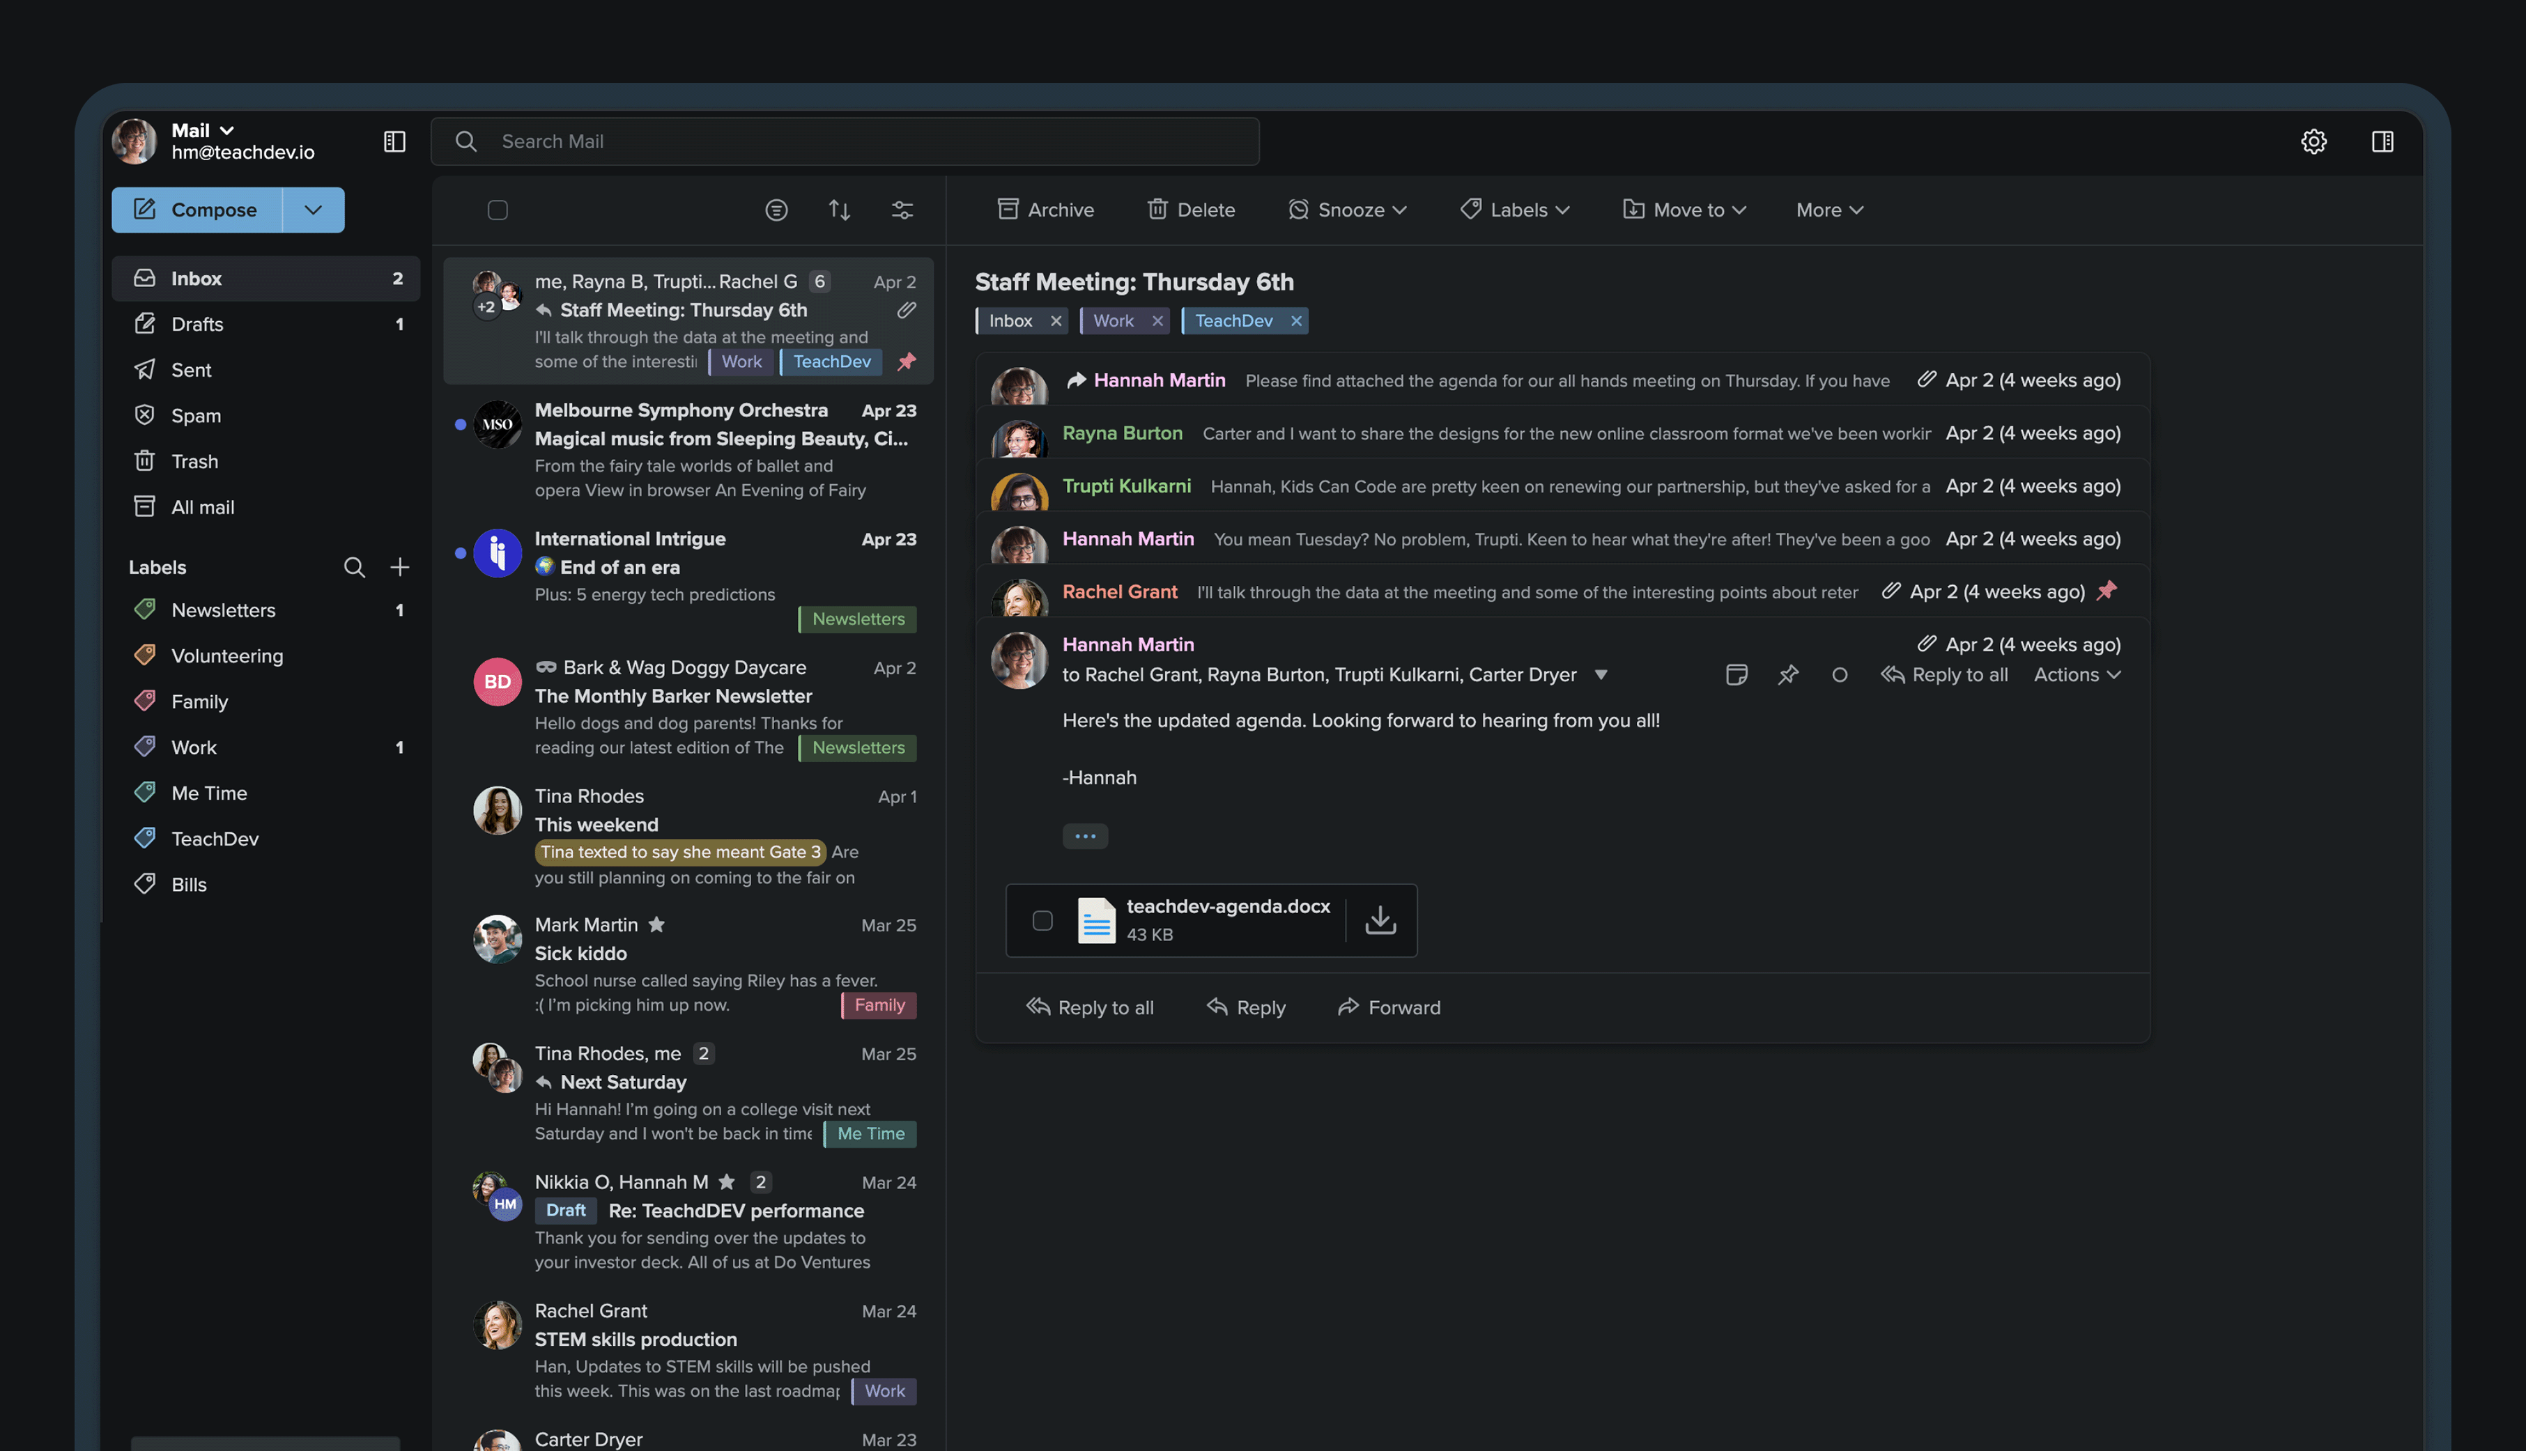Image resolution: width=2526 pixels, height=1451 pixels.
Task: Click the attachment paperclip on Staff Meeting item
Action: (x=906, y=310)
